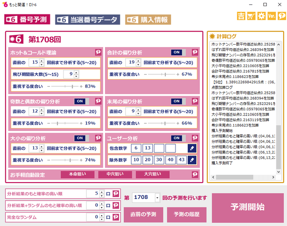Increase ホット&コールド 直前の value 15
Viewport: 287px width, 226px height.
(x=42, y=61)
